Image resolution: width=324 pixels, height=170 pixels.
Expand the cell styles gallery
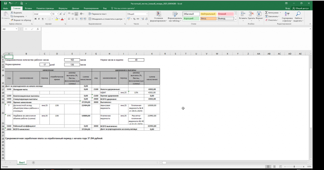tap(235, 20)
